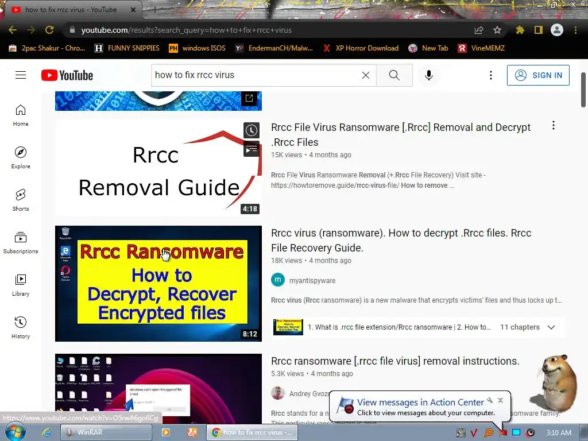Go to Home in the sidebar

21,115
